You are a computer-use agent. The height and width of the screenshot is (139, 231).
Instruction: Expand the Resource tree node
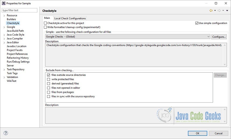[4, 16]
